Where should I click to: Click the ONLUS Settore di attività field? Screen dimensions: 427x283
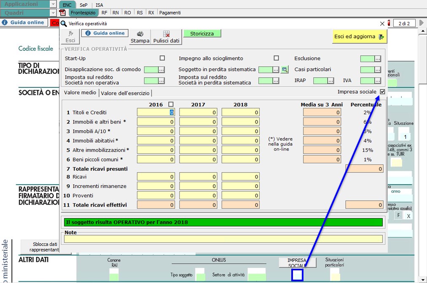[x=257, y=275]
